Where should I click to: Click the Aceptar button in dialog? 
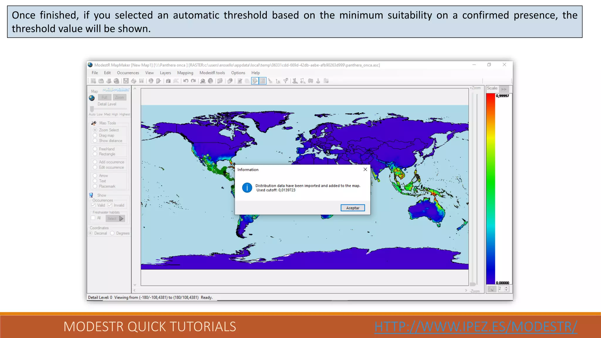(353, 208)
